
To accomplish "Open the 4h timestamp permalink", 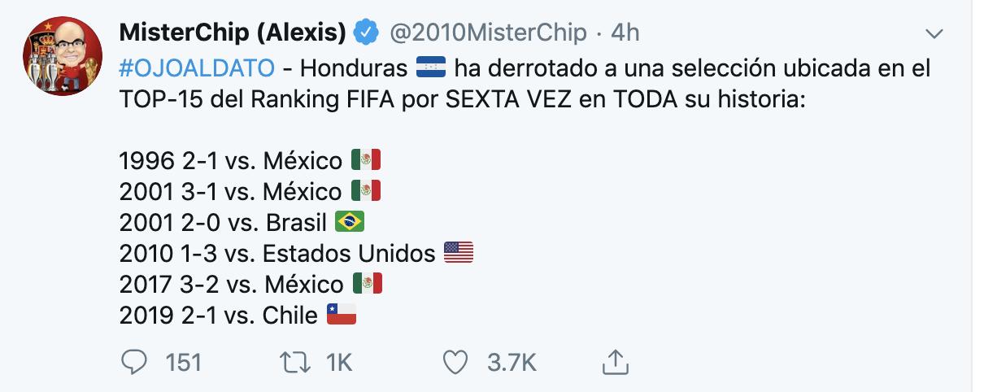I will coord(625,33).
